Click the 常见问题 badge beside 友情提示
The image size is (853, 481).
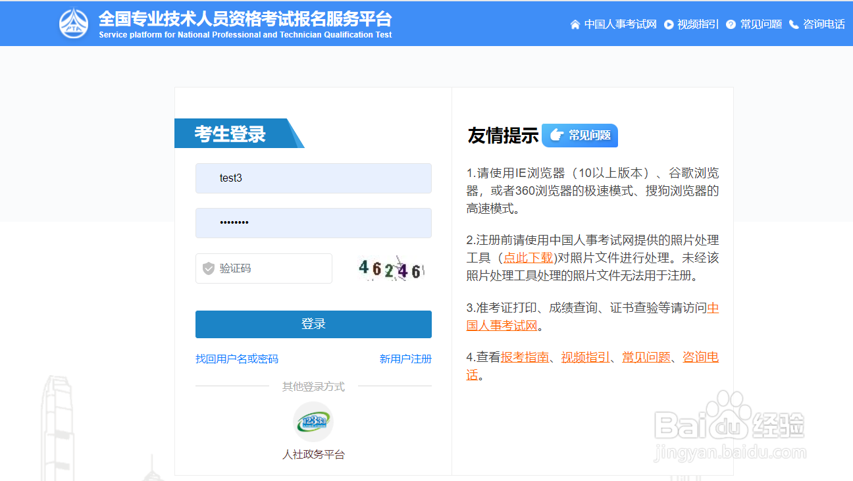tap(579, 136)
